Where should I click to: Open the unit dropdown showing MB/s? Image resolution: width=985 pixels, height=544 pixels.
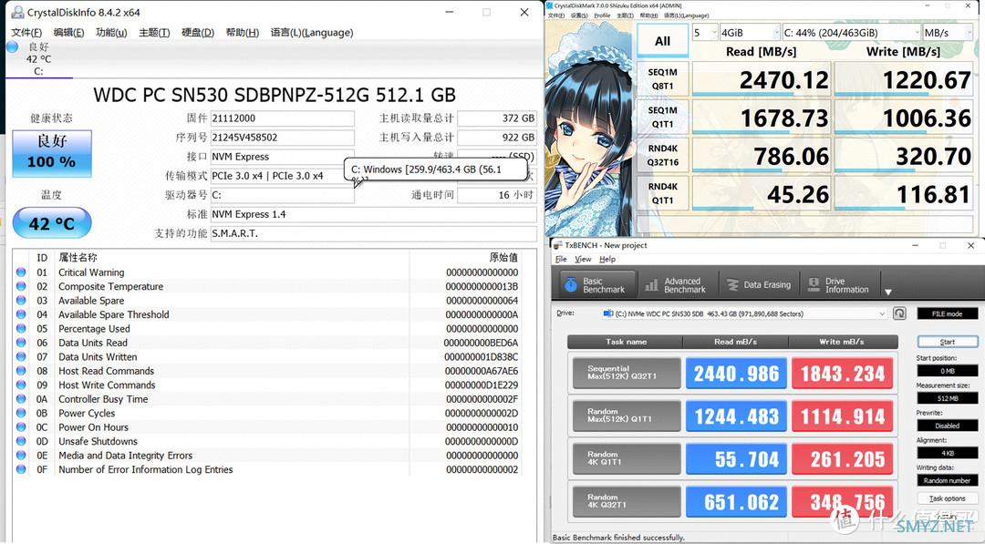[948, 33]
